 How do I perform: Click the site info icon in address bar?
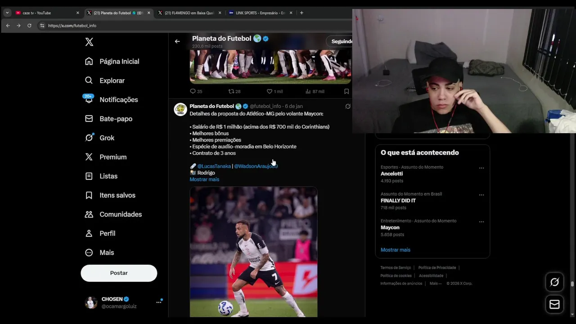click(42, 26)
